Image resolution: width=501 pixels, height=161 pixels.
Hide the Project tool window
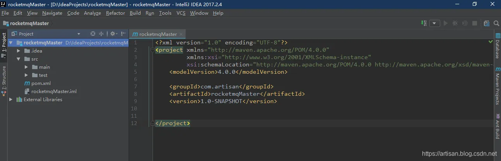(x=124, y=34)
